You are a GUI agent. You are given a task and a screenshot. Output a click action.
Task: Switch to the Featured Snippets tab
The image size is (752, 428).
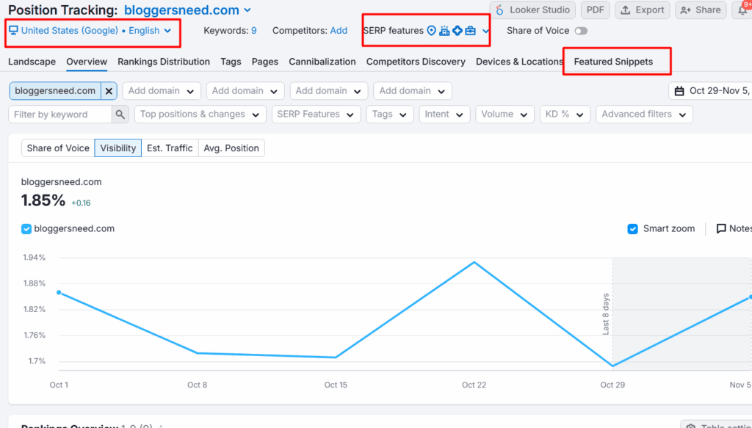(616, 62)
